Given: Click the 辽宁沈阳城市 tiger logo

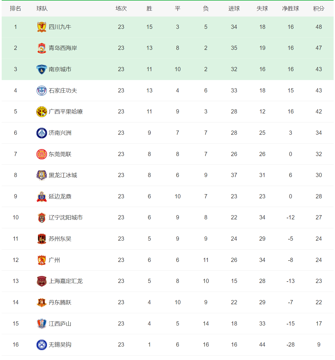Looking at the screenshot, I should pos(42,217).
